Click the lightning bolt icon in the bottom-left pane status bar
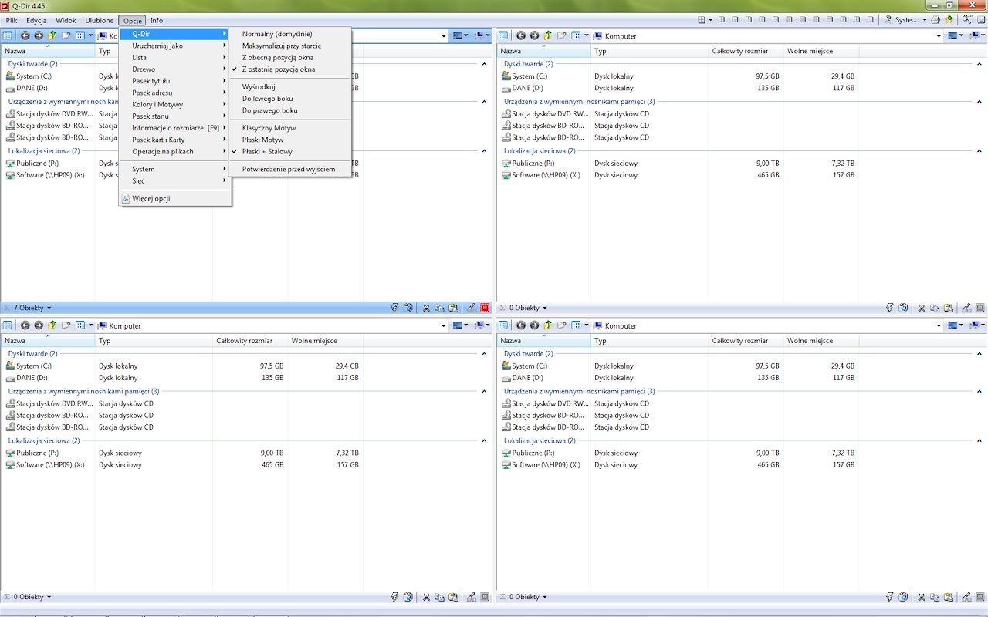This screenshot has width=988, height=617. (x=394, y=597)
